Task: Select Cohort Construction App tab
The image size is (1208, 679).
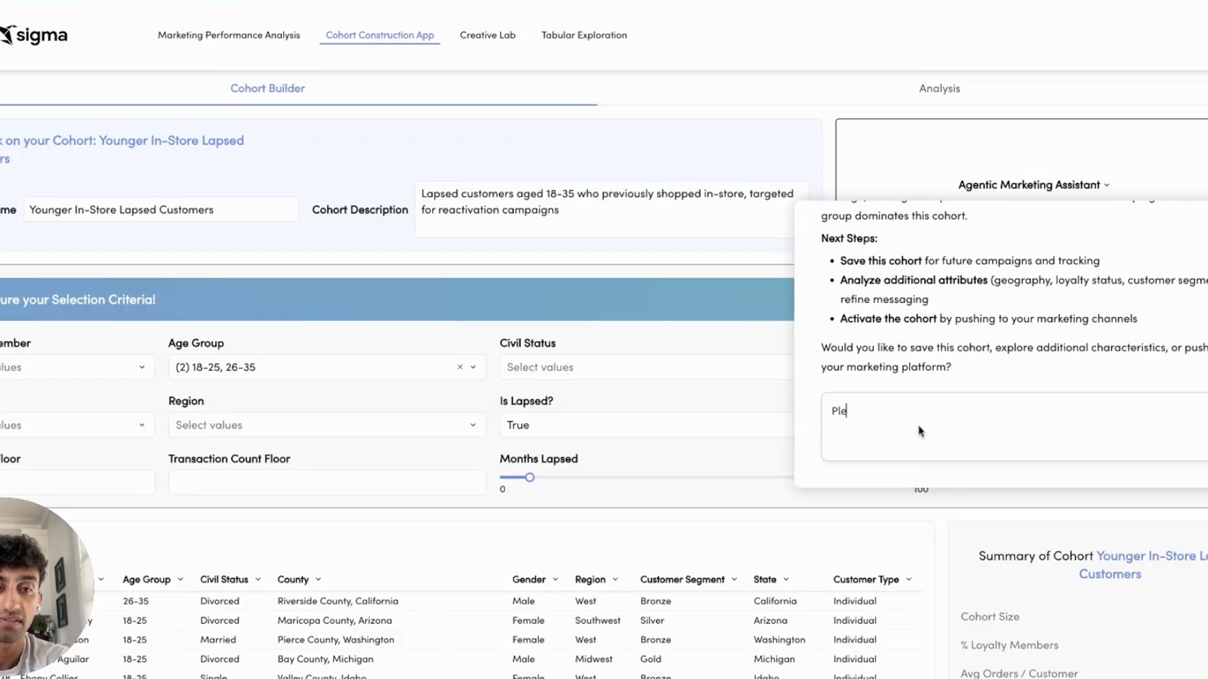Action: tap(380, 35)
